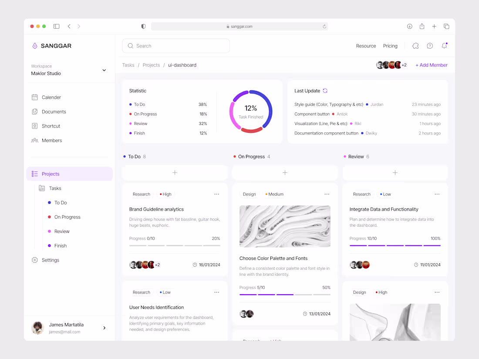Screen dimensions: 479x359
Task: Click the SANGGAR logo
Action: [52, 46]
